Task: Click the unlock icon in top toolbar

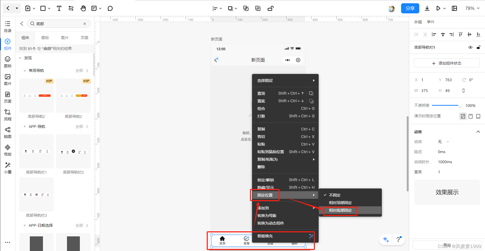Action: tap(270, 8)
